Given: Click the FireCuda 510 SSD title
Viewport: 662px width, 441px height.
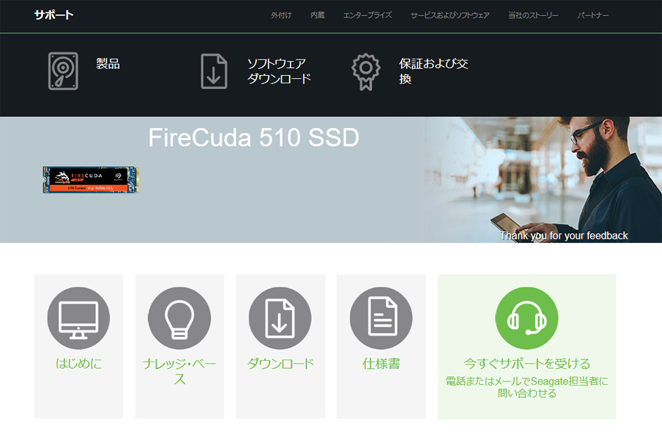Looking at the screenshot, I should 253,138.
